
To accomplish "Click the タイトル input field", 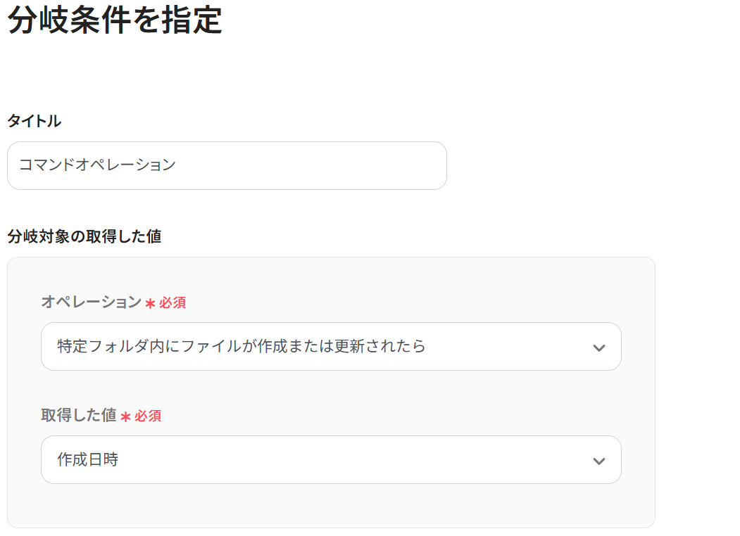I will click(x=227, y=165).
